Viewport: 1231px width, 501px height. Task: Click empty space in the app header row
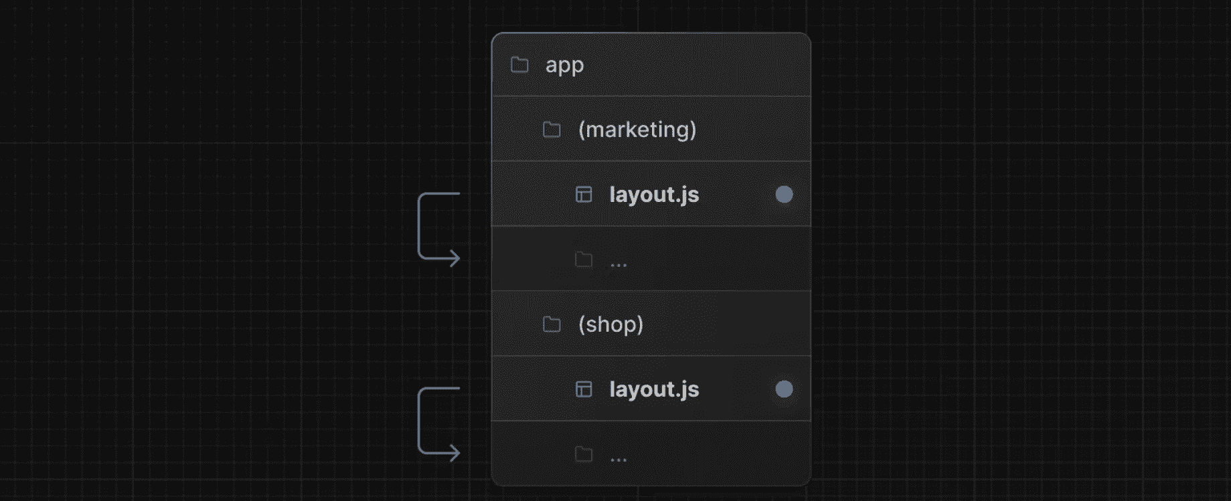coord(703,65)
